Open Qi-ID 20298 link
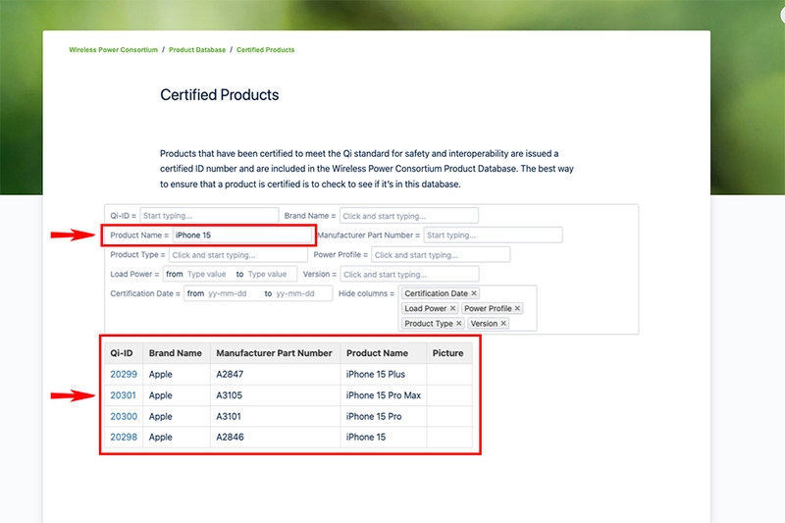785x523 pixels. click(x=124, y=437)
